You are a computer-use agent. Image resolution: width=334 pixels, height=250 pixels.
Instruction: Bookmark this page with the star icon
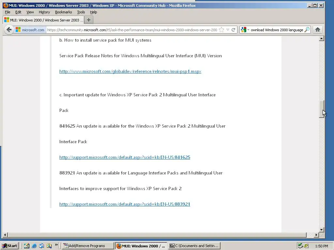[x=222, y=30]
